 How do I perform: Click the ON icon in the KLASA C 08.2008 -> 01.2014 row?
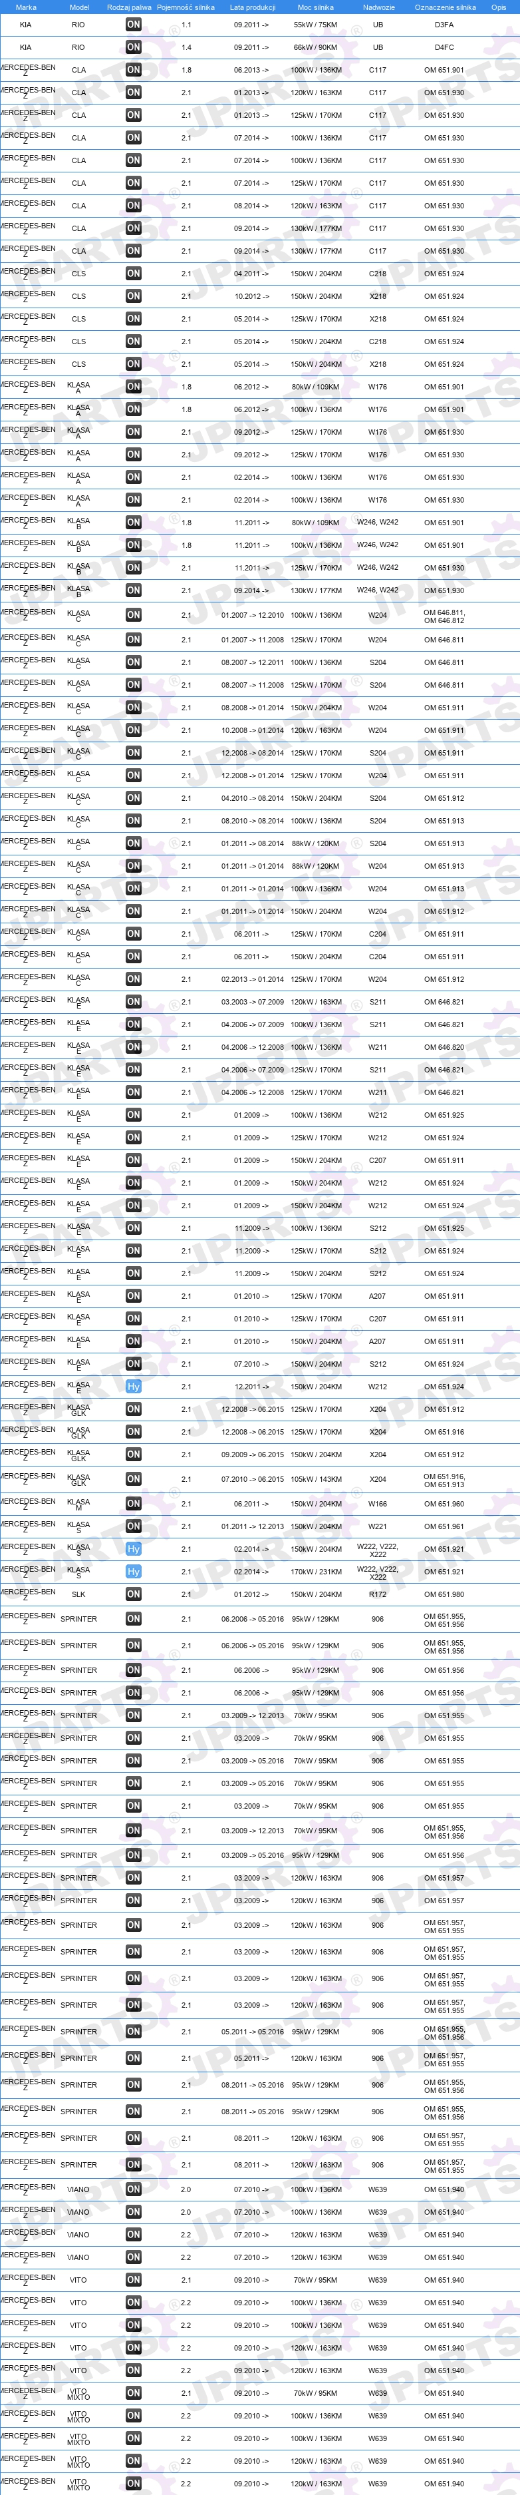[x=134, y=707]
